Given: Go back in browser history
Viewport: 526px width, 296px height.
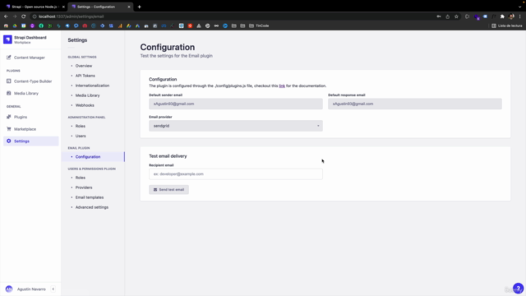Looking at the screenshot, I should (6, 16).
